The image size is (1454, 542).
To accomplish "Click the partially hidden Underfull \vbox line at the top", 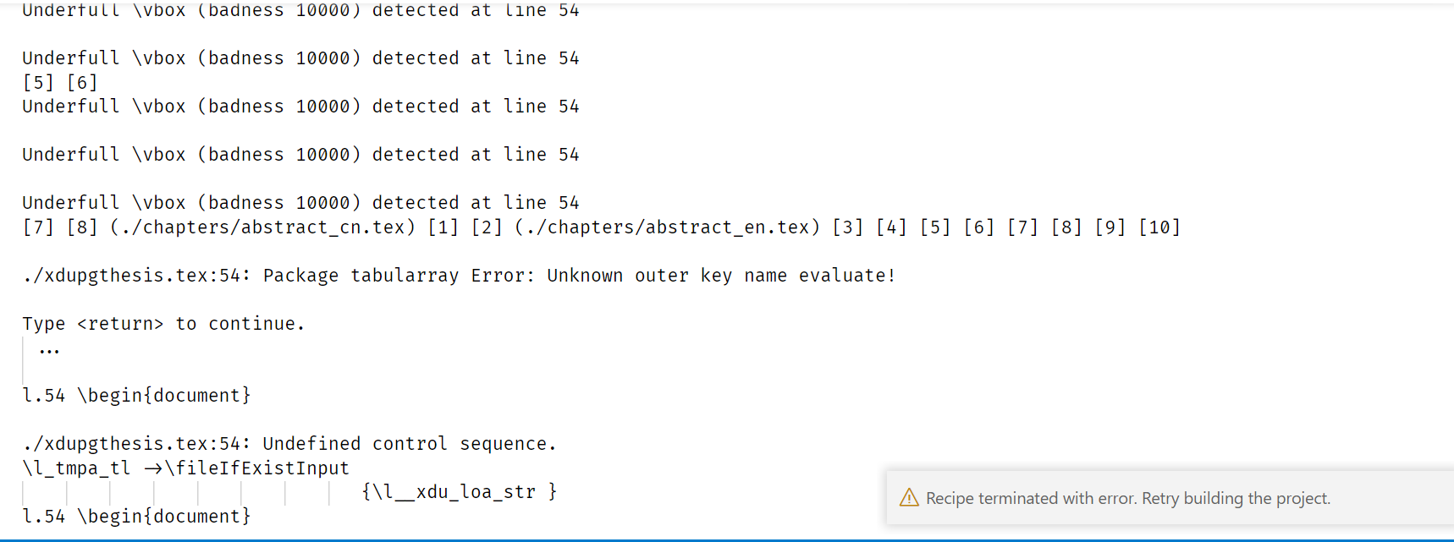I will (x=300, y=10).
